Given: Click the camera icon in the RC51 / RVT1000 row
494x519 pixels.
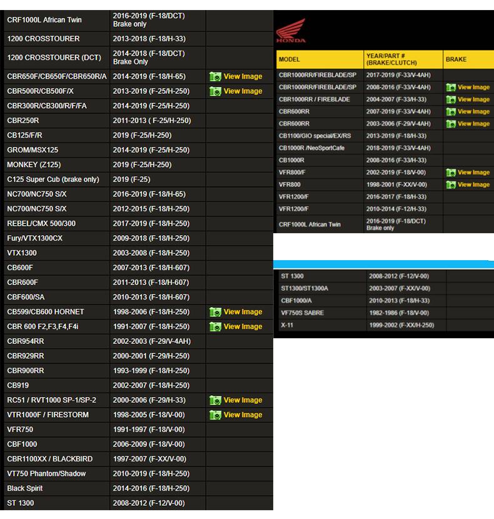Looking at the screenshot, I should pos(215,400).
